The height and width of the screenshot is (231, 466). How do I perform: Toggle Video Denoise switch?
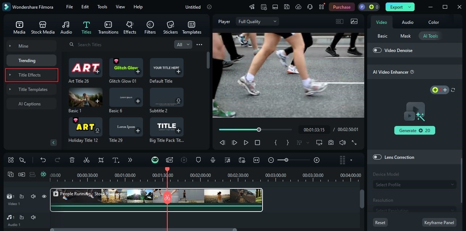377,50
